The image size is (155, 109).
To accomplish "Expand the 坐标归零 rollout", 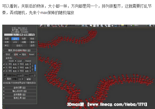I will click(19, 88).
